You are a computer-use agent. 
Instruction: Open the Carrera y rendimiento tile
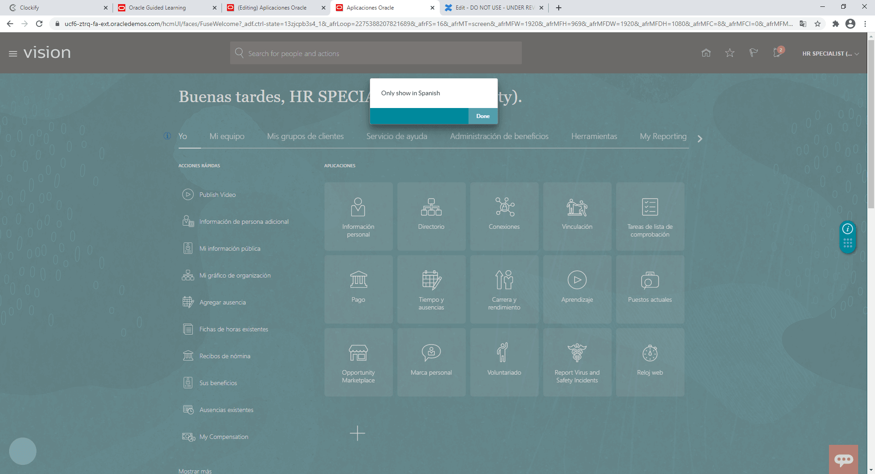[504, 289]
